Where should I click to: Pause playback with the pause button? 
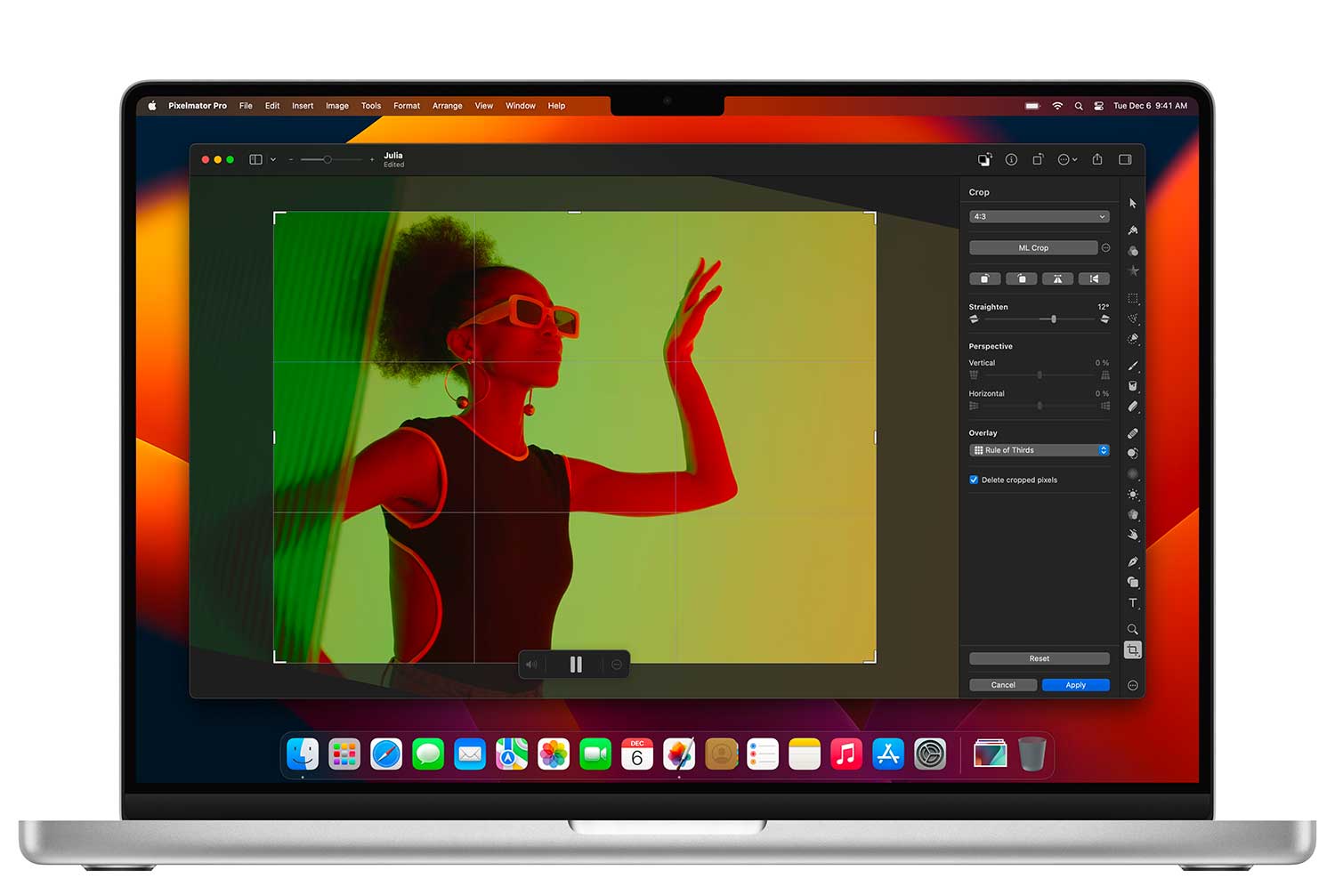click(x=576, y=665)
